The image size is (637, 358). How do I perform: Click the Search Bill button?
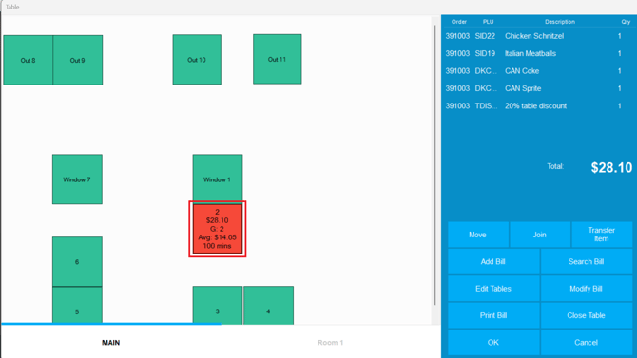(587, 262)
